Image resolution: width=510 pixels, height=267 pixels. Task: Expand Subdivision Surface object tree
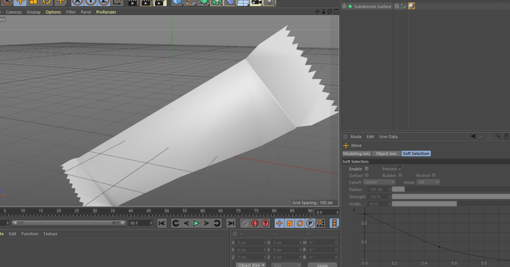pos(344,6)
